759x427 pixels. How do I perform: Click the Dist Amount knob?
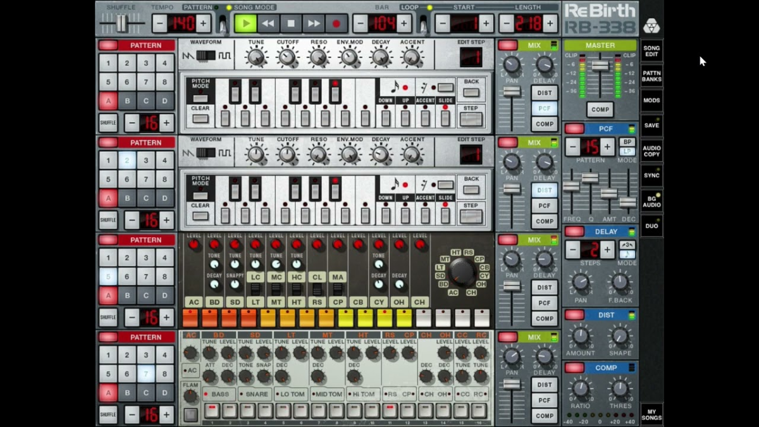[581, 337]
